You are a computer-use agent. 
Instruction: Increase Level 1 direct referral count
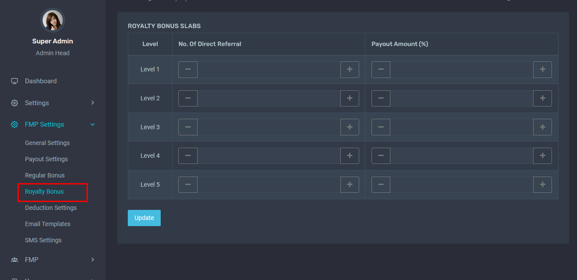point(350,70)
